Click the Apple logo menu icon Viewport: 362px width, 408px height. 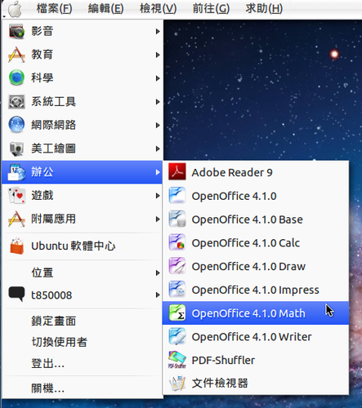pos(15,9)
